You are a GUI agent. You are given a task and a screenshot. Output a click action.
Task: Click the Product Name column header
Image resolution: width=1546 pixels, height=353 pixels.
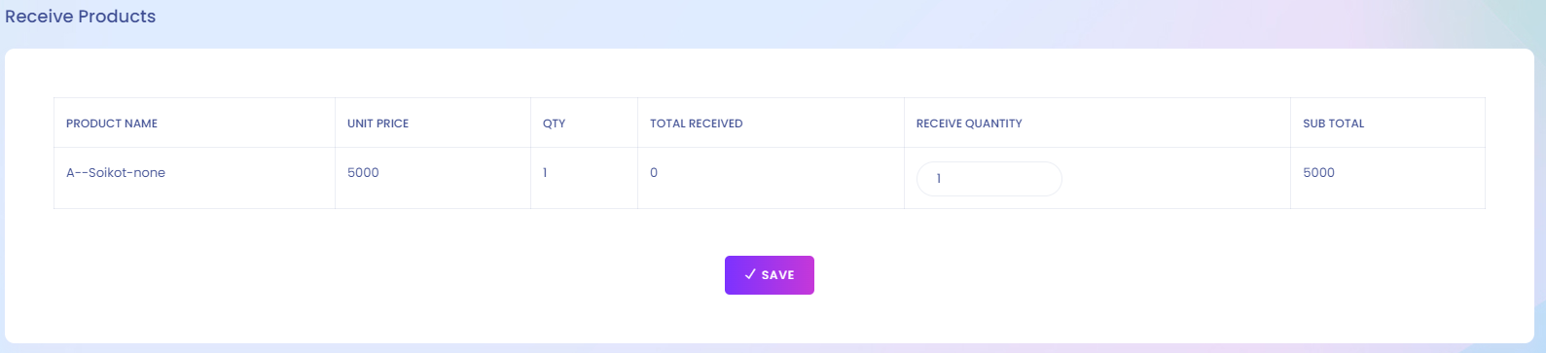point(112,124)
